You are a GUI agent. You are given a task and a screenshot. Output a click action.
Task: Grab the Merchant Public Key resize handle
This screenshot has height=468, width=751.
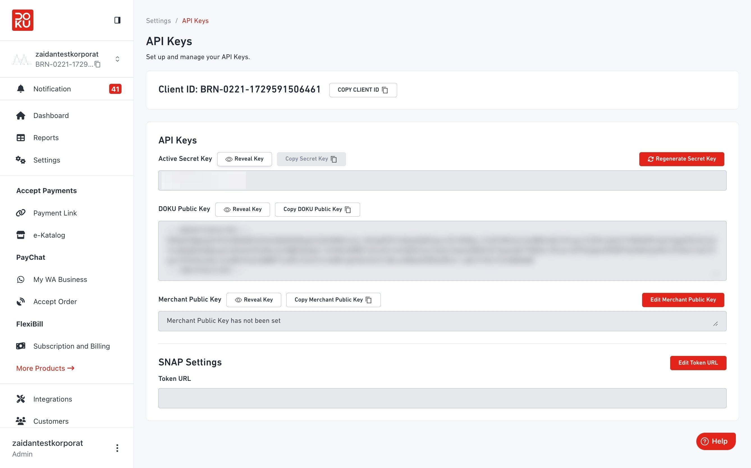point(715,324)
